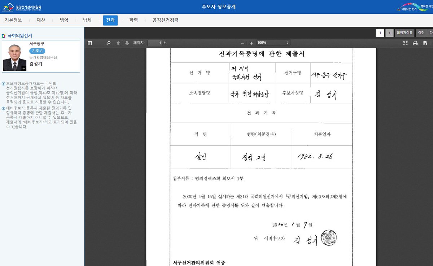Click the 국회의원선거 heading
Image resolution: width=433 pixels, height=266 pixels.
(20, 36)
